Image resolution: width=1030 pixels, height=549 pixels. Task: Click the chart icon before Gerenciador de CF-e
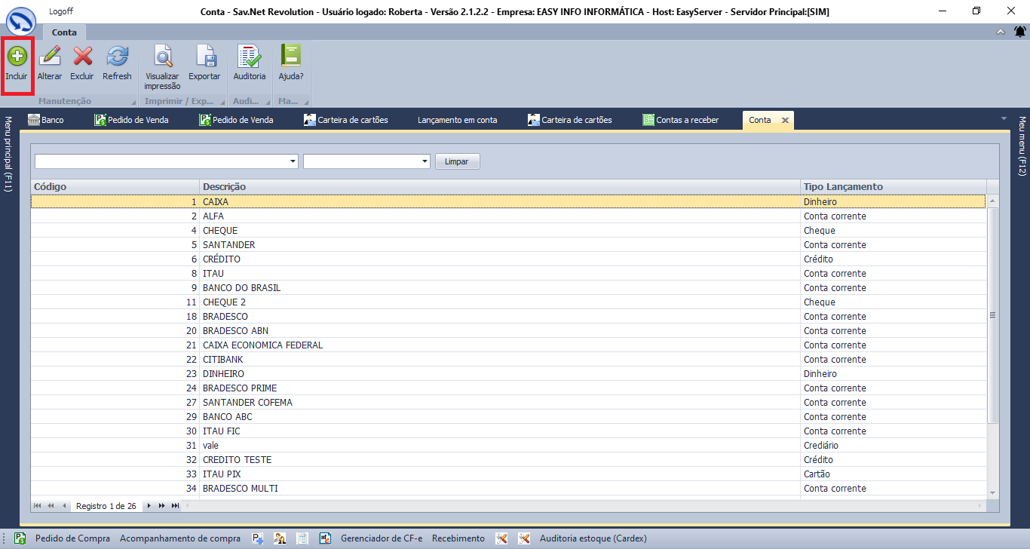326,538
